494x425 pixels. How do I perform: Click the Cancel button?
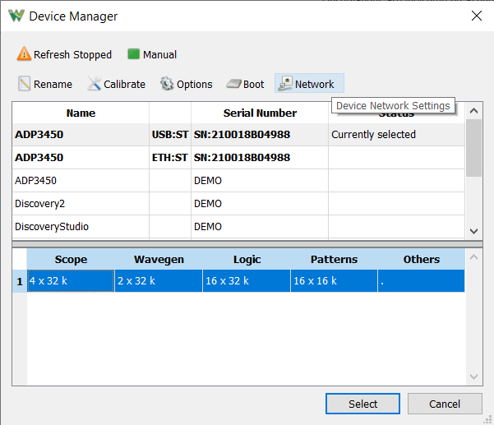pos(445,404)
